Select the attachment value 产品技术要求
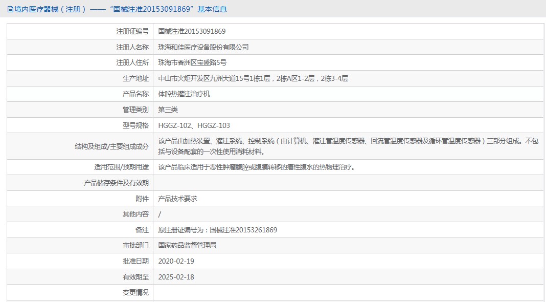Screen dimensions: 546x302 point(177,199)
